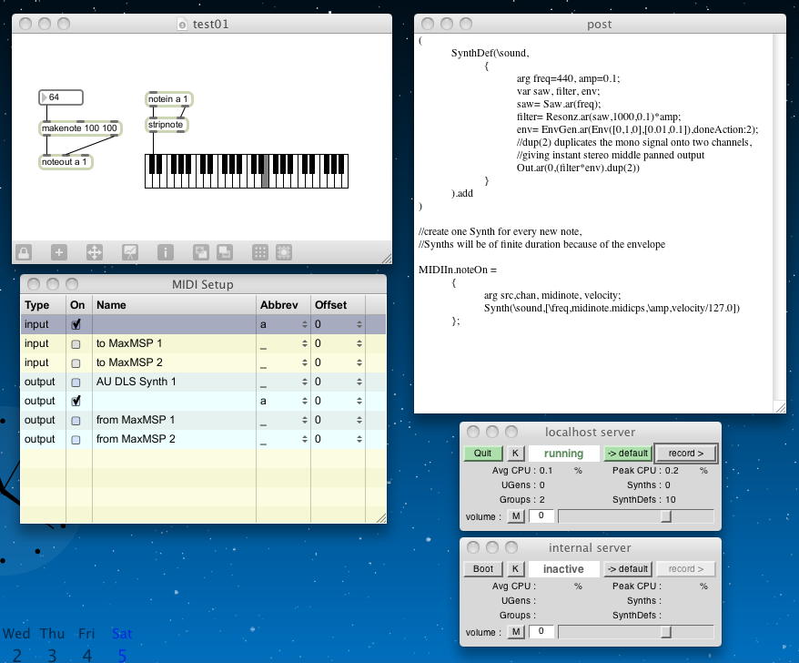Toggle On checkbox for output port a
Image resolution: width=799 pixels, height=663 pixels.
click(76, 402)
